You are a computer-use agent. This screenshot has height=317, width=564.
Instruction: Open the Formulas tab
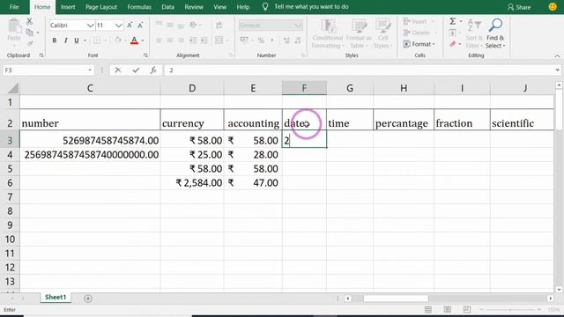(x=139, y=7)
